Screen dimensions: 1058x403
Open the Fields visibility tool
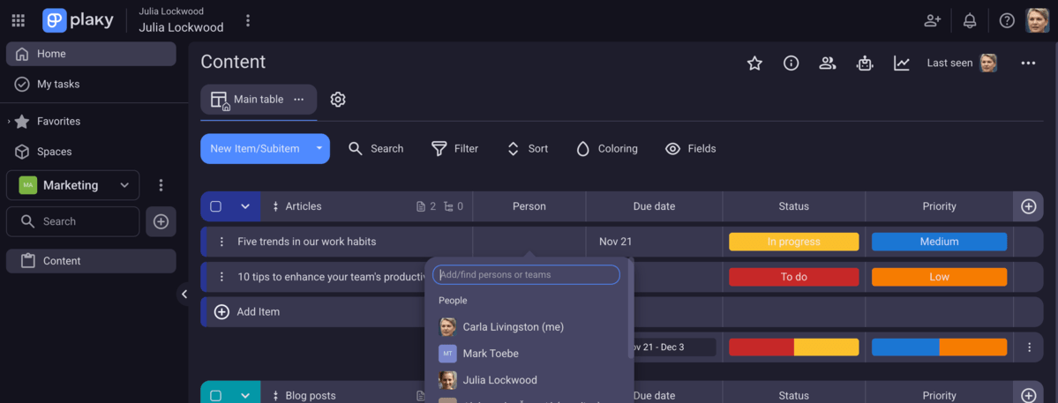690,149
